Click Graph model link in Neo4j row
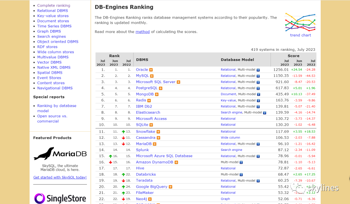Viewport: 350px width, 204px height. tap(225, 199)
